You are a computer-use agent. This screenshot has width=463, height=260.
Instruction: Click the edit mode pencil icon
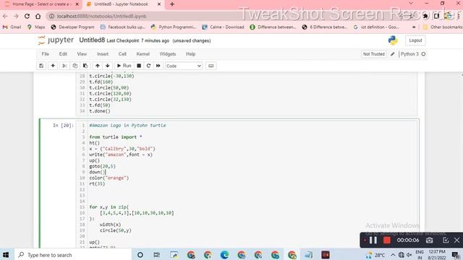tap(392, 54)
